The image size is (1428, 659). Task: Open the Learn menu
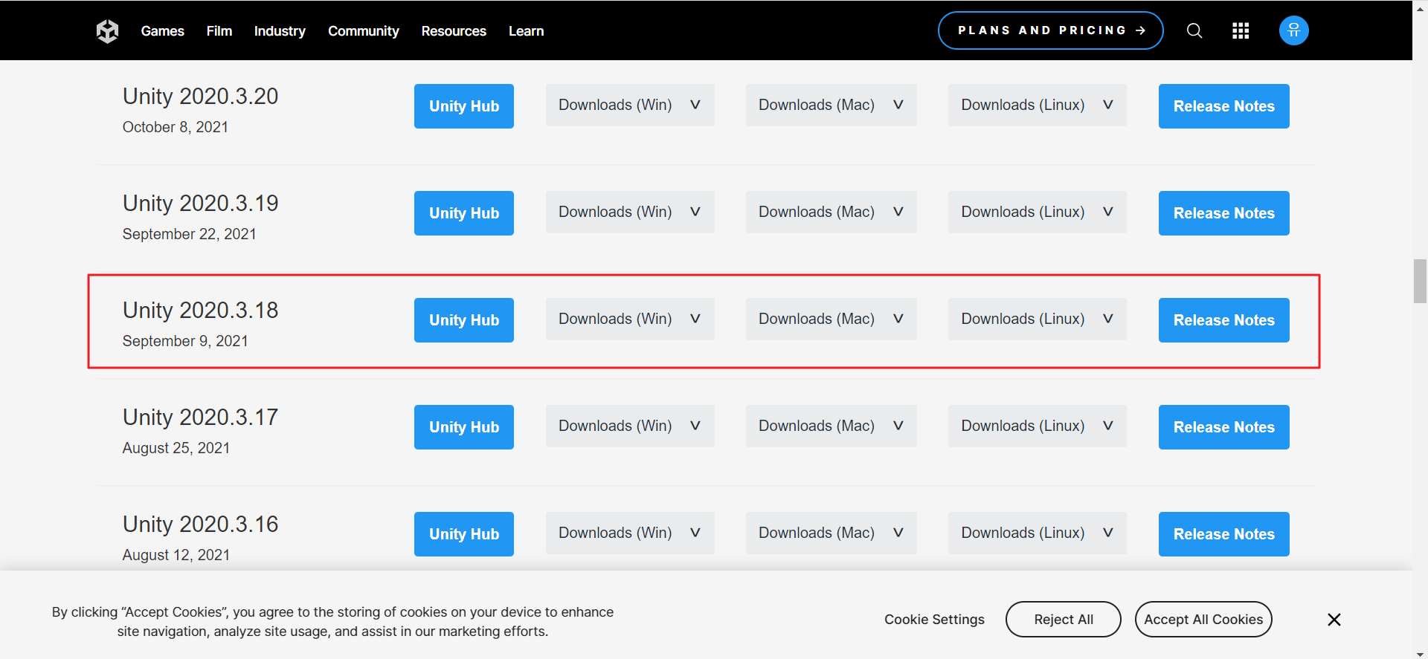527,31
